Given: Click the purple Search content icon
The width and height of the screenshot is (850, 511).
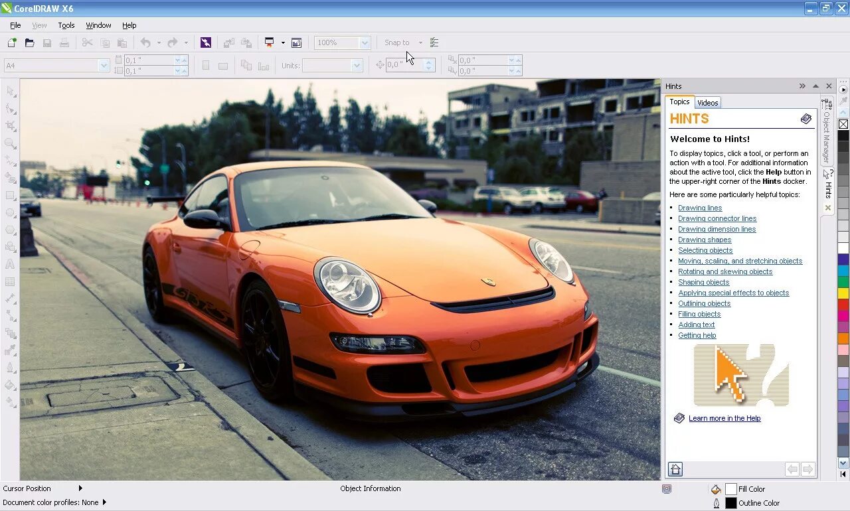Looking at the screenshot, I should (x=206, y=42).
